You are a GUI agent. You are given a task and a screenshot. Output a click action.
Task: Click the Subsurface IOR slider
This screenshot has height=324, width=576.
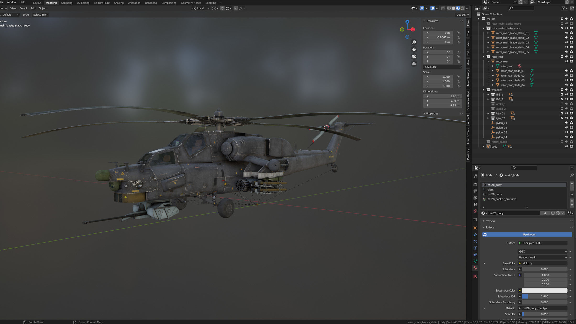[545, 297]
